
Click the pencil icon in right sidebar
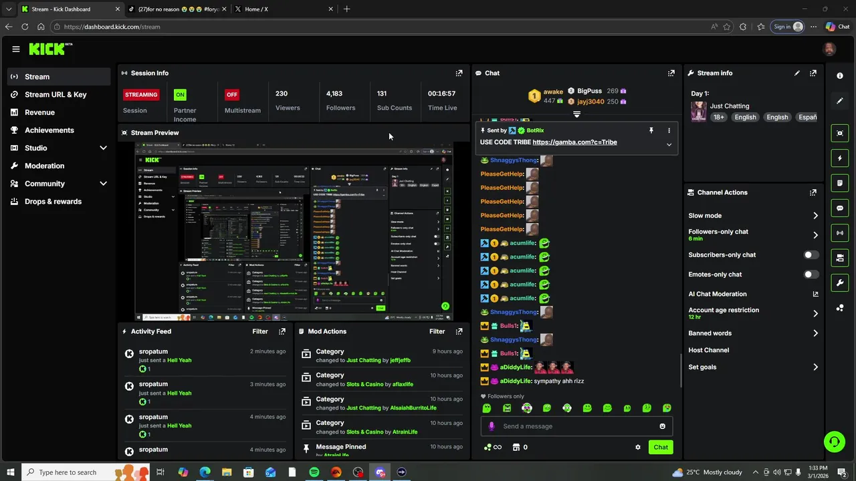tap(840, 101)
